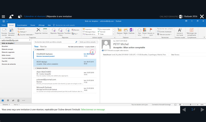Select FOURNIER Nathalie meeting invitation message
This screenshot has height=122, width=206.
tap(65, 55)
